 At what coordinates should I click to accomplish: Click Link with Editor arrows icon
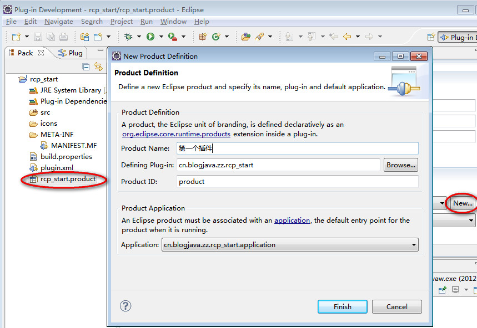[98, 66]
